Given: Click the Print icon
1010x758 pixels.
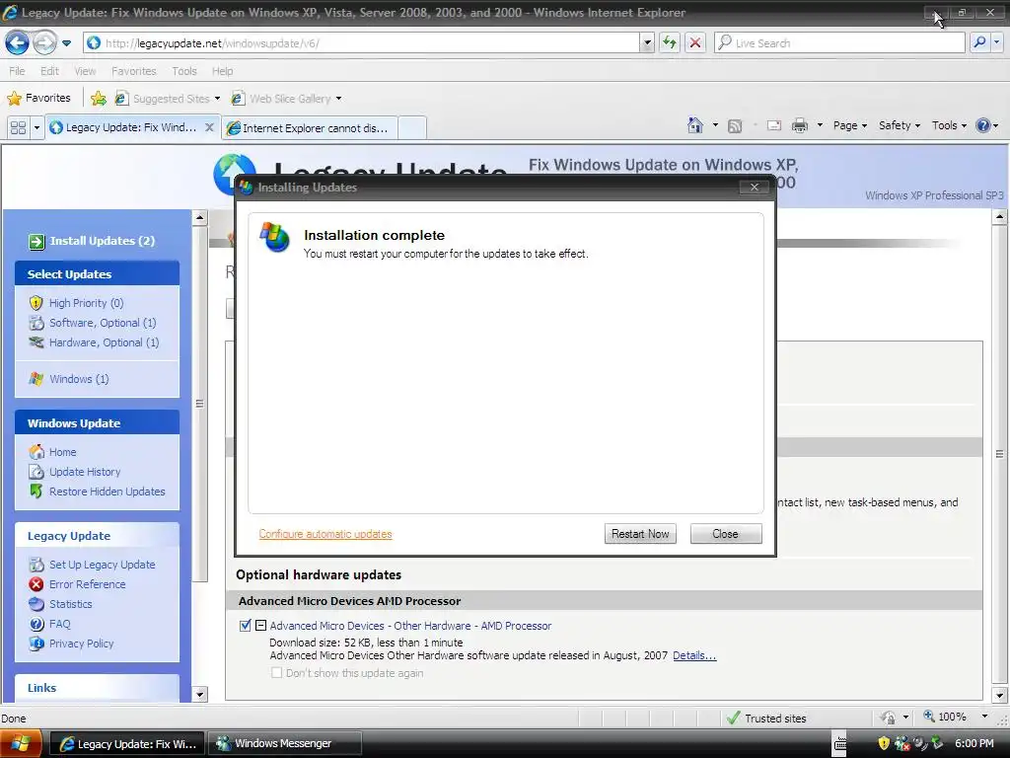Looking at the screenshot, I should 799,125.
